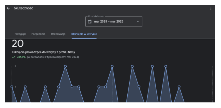Select peak data point at the dashed vertical line
The height and width of the screenshot is (108, 221).
click(112, 66)
